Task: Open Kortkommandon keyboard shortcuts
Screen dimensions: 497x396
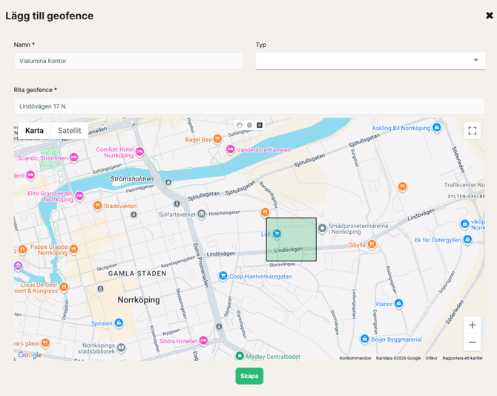Action: [355, 358]
